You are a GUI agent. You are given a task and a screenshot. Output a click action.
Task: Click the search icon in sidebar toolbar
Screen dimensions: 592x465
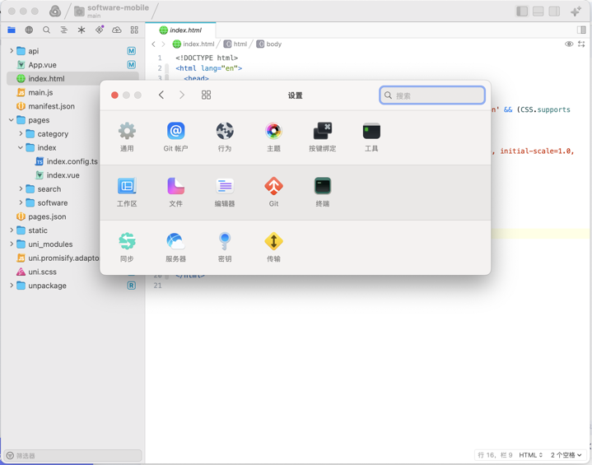click(x=46, y=30)
